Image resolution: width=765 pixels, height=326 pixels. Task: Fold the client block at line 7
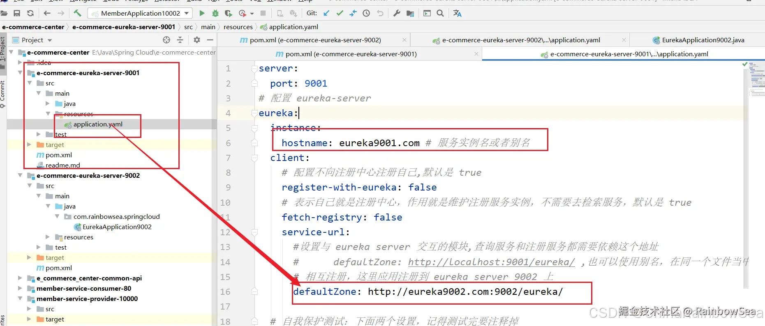pyautogui.click(x=254, y=158)
